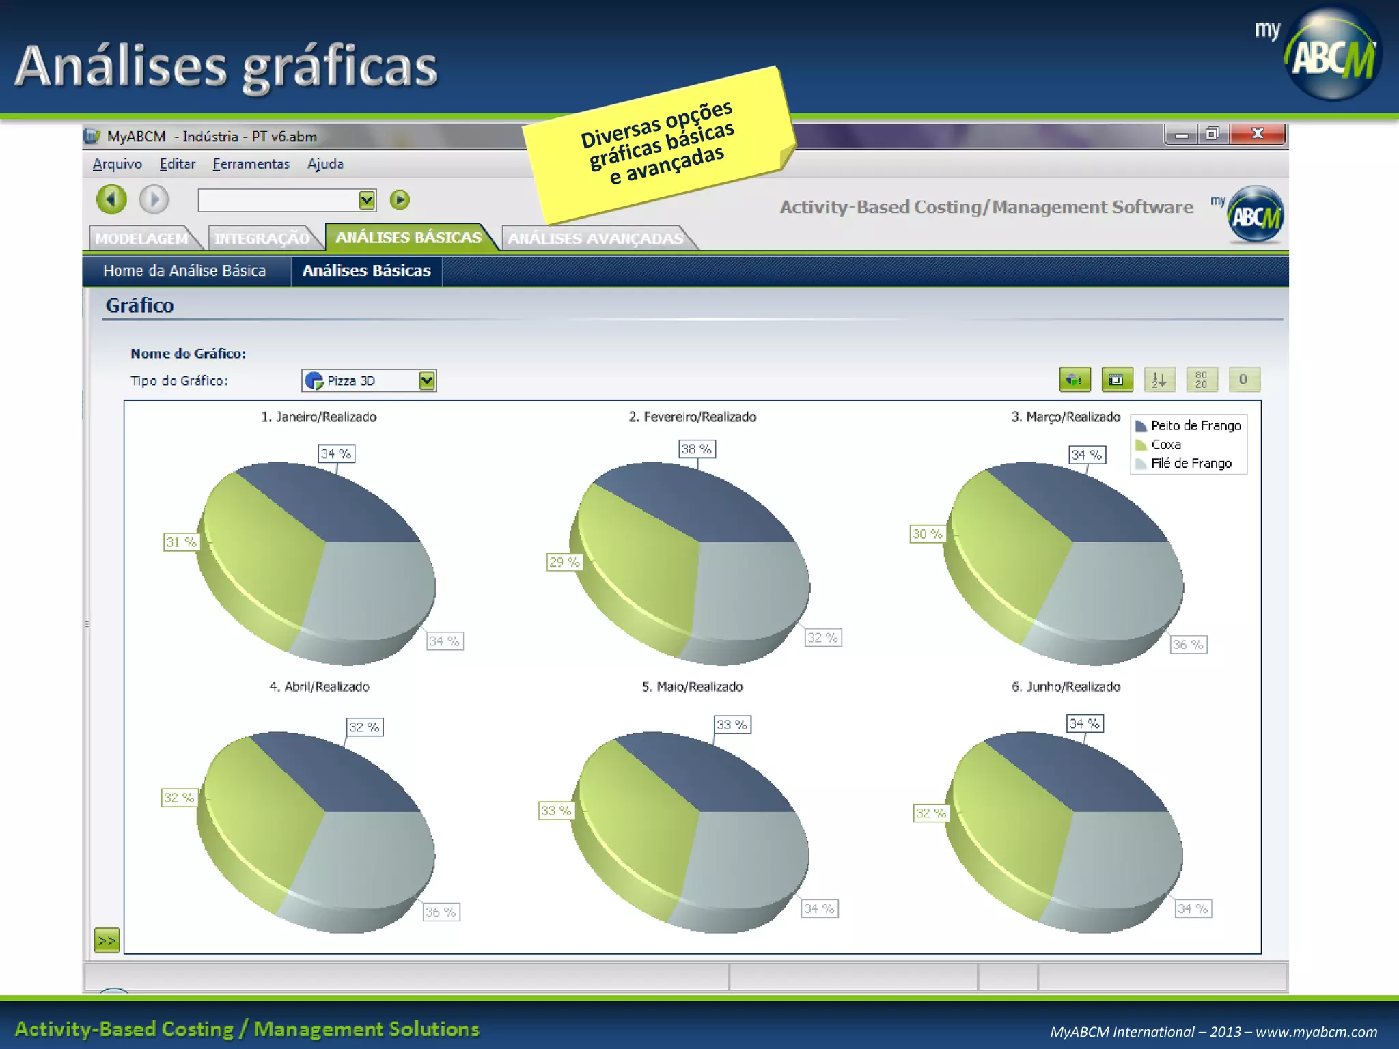Switch to the MODELAGEM tab
This screenshot has height=1049, width=1399.
(x=141, y=238)
